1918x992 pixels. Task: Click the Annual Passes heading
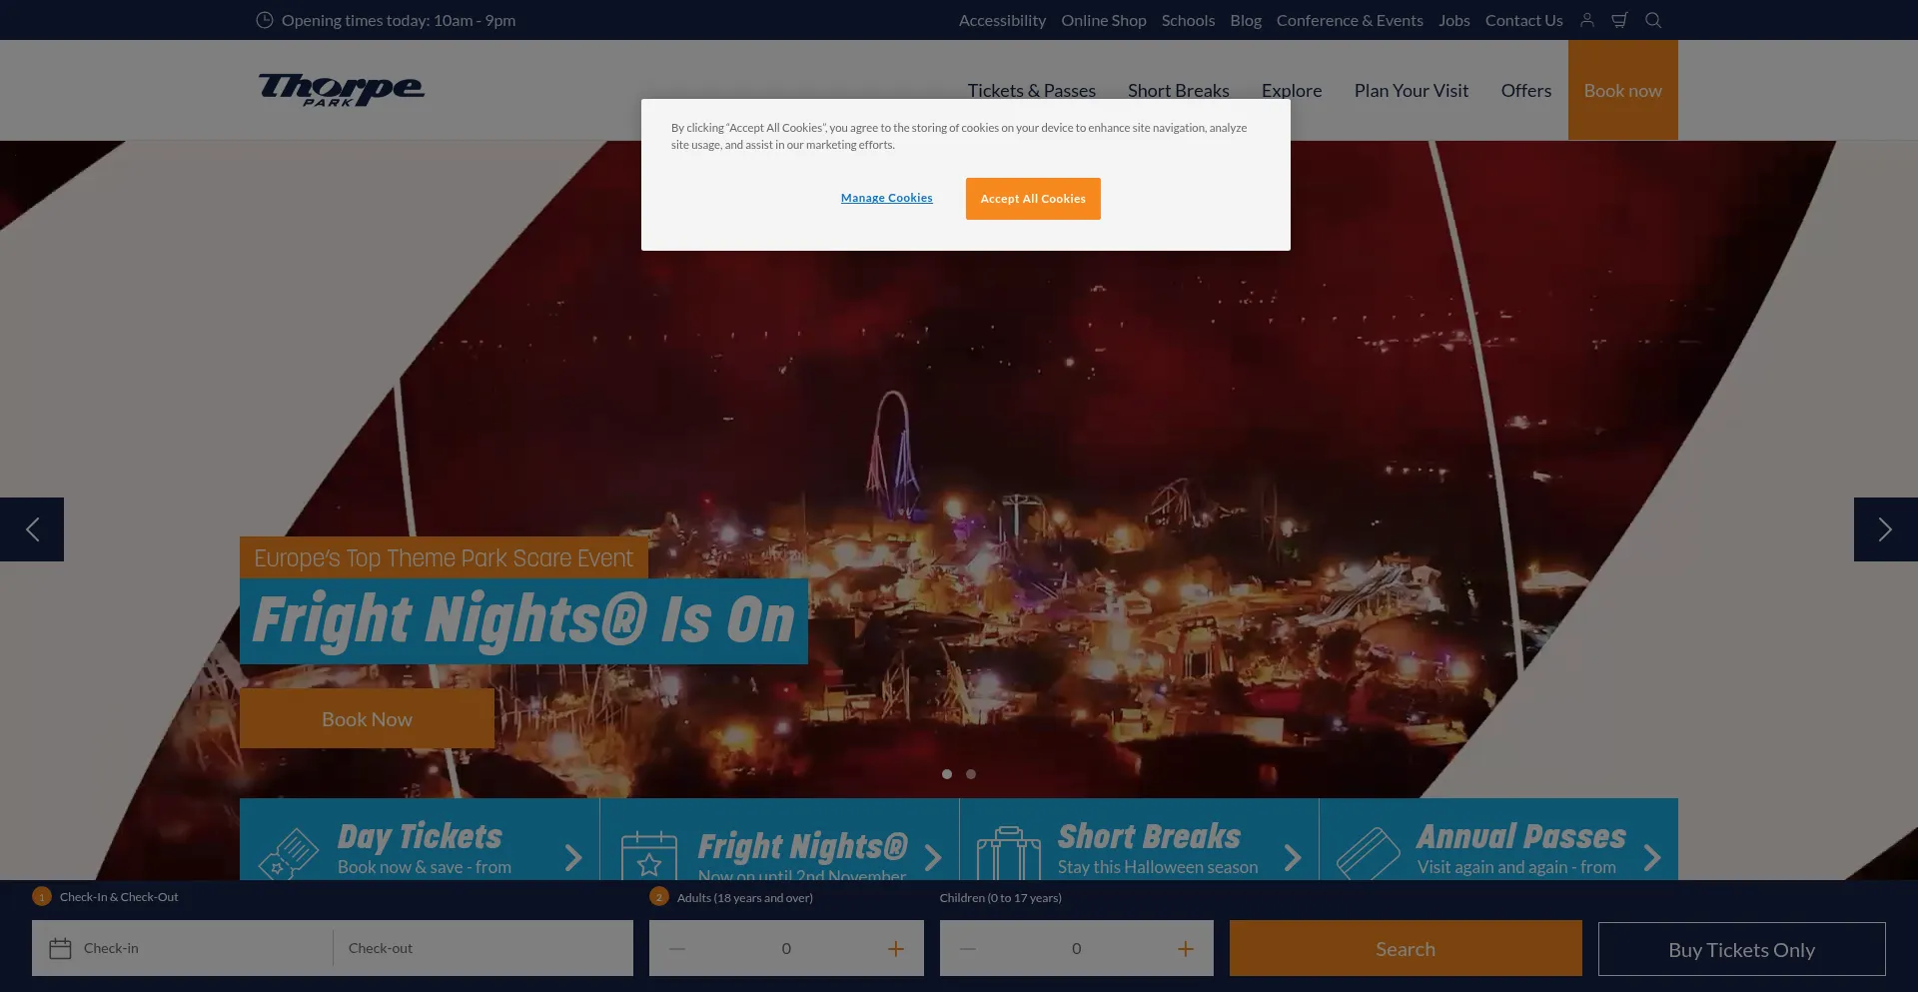coord(1521,836)
